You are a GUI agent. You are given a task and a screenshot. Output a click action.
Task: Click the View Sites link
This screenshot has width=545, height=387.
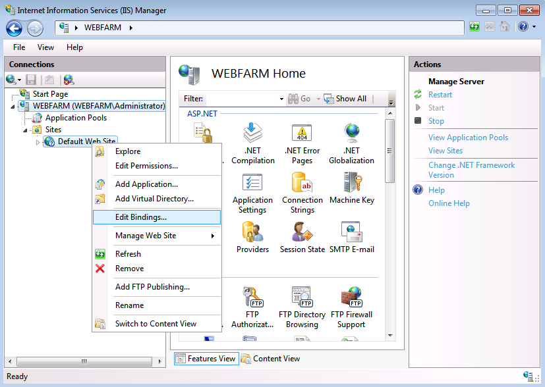(x=445, y=151)
